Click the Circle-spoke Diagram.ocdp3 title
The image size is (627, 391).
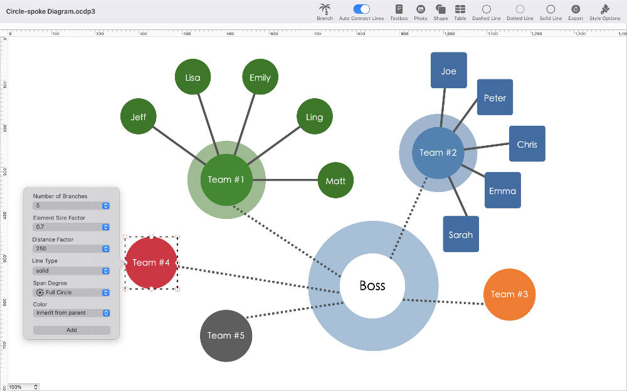coord(50,11)
